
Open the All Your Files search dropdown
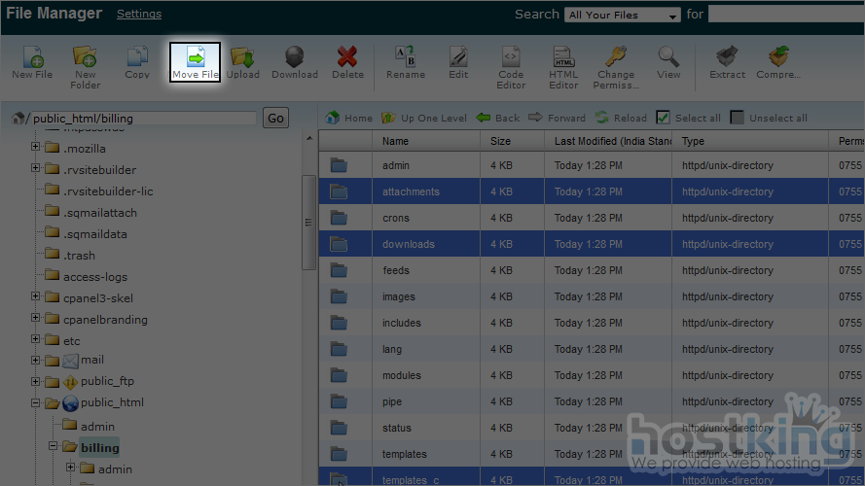click(624, 15)
